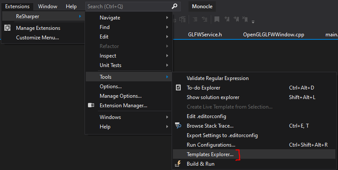Comment out selected lines toolbar icon
The width and height of the screenshot is (338, 170).
[195, 19]
